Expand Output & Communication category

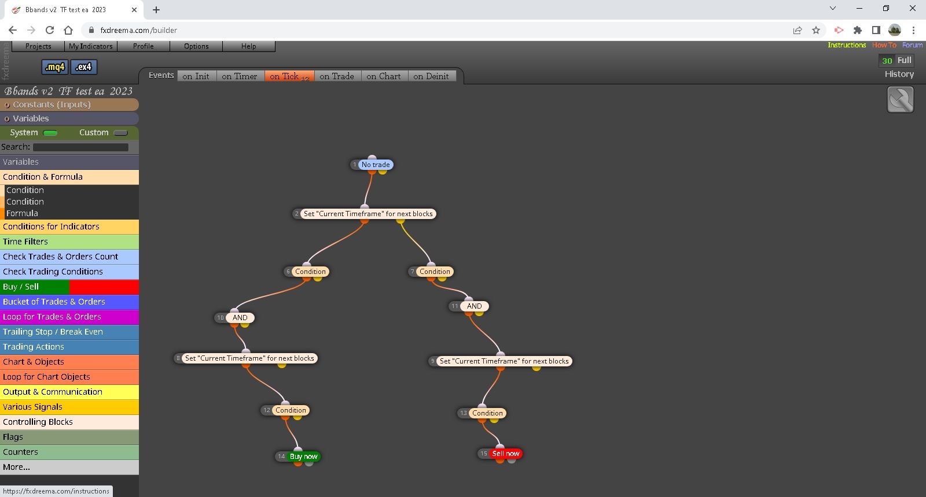[69, 392]
